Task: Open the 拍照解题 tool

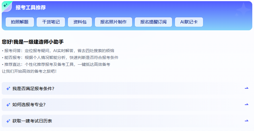Action: [x=20, y=22]
